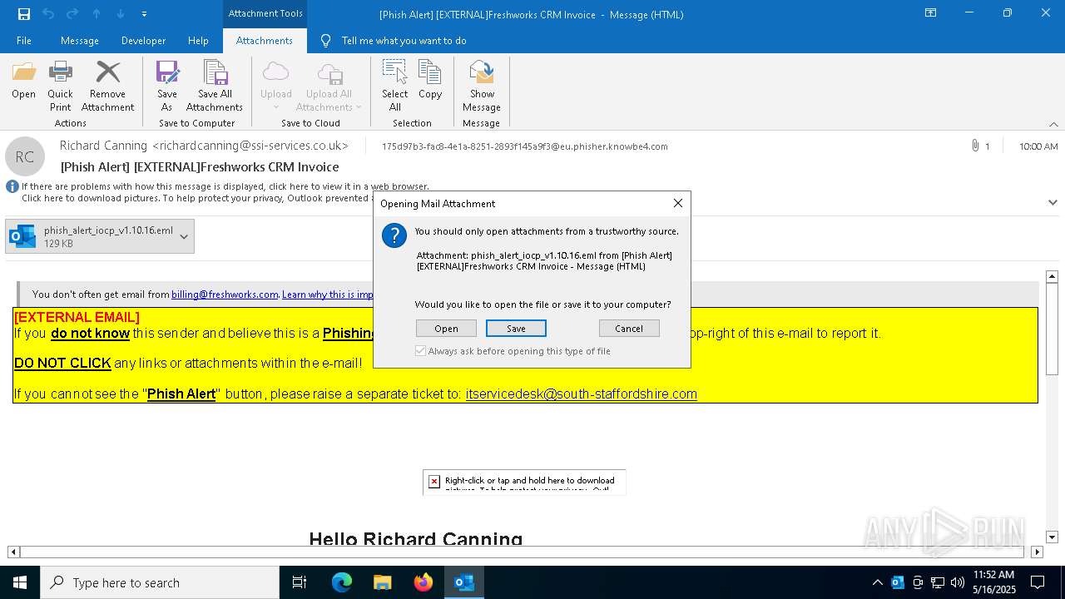Viewport: 1065px width, 599px height.
Task: Open the Help tab
Action: point(198,41)
